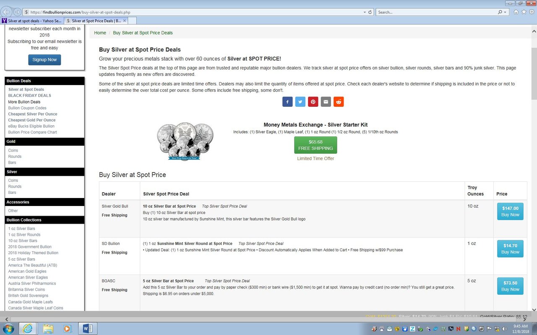The width and height of the screenshot is (537, 335).
Task: Click the Z tray icon
Action: tap(412, 329)
